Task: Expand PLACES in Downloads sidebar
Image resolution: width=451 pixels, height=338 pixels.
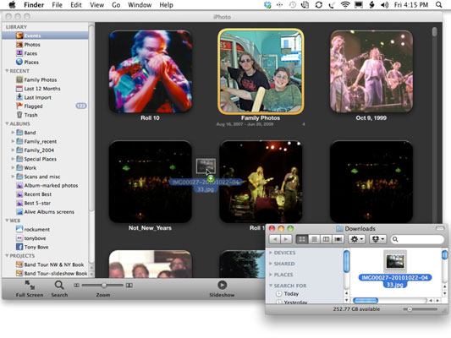Action: pyautogui.click(x=271, y=275)
